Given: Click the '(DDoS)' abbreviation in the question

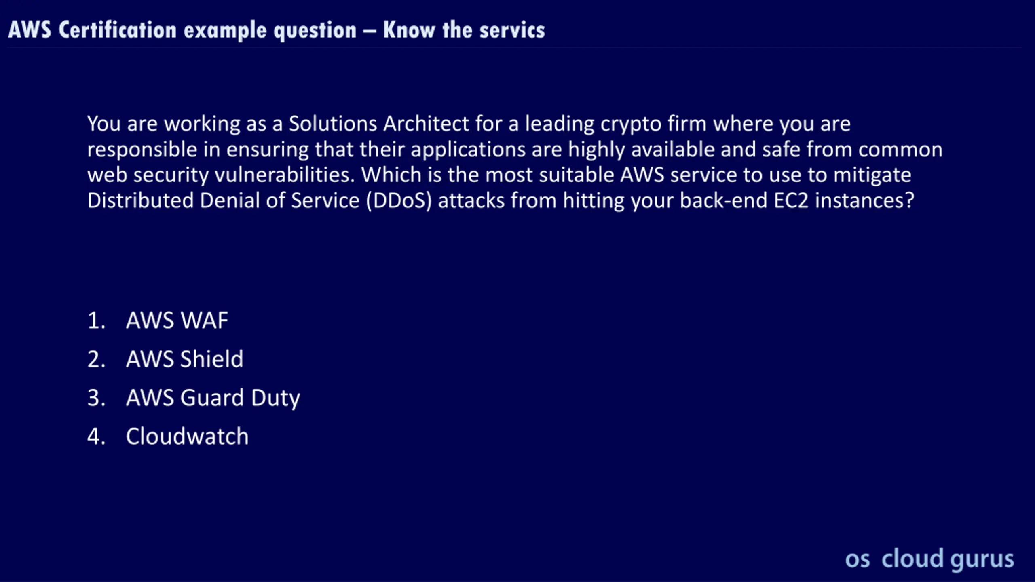Looking at the screenshot, I should [399, 201].
